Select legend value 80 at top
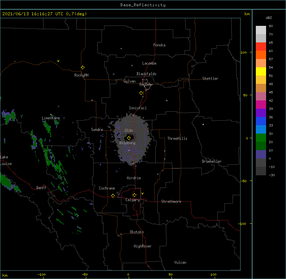This screenshot has width=286, height=279. pyautogui.click(x=271, y=26)
